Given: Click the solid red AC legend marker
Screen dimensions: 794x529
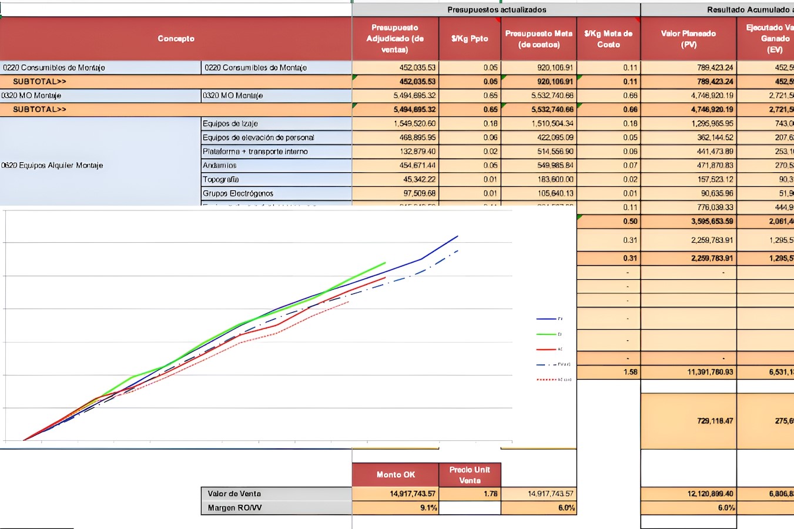Looking at the screenshot, I should point(546,350).
